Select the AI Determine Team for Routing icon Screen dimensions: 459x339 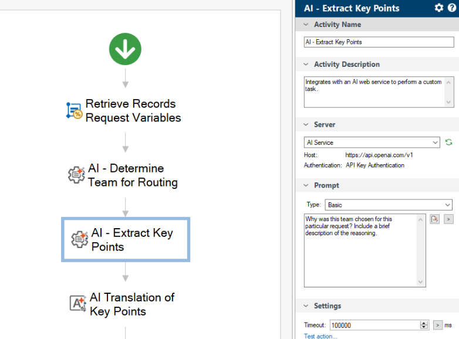[76, 175]
